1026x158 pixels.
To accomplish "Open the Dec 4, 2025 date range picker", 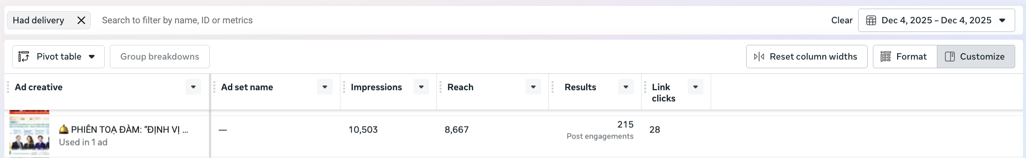I will coord(936,20).
